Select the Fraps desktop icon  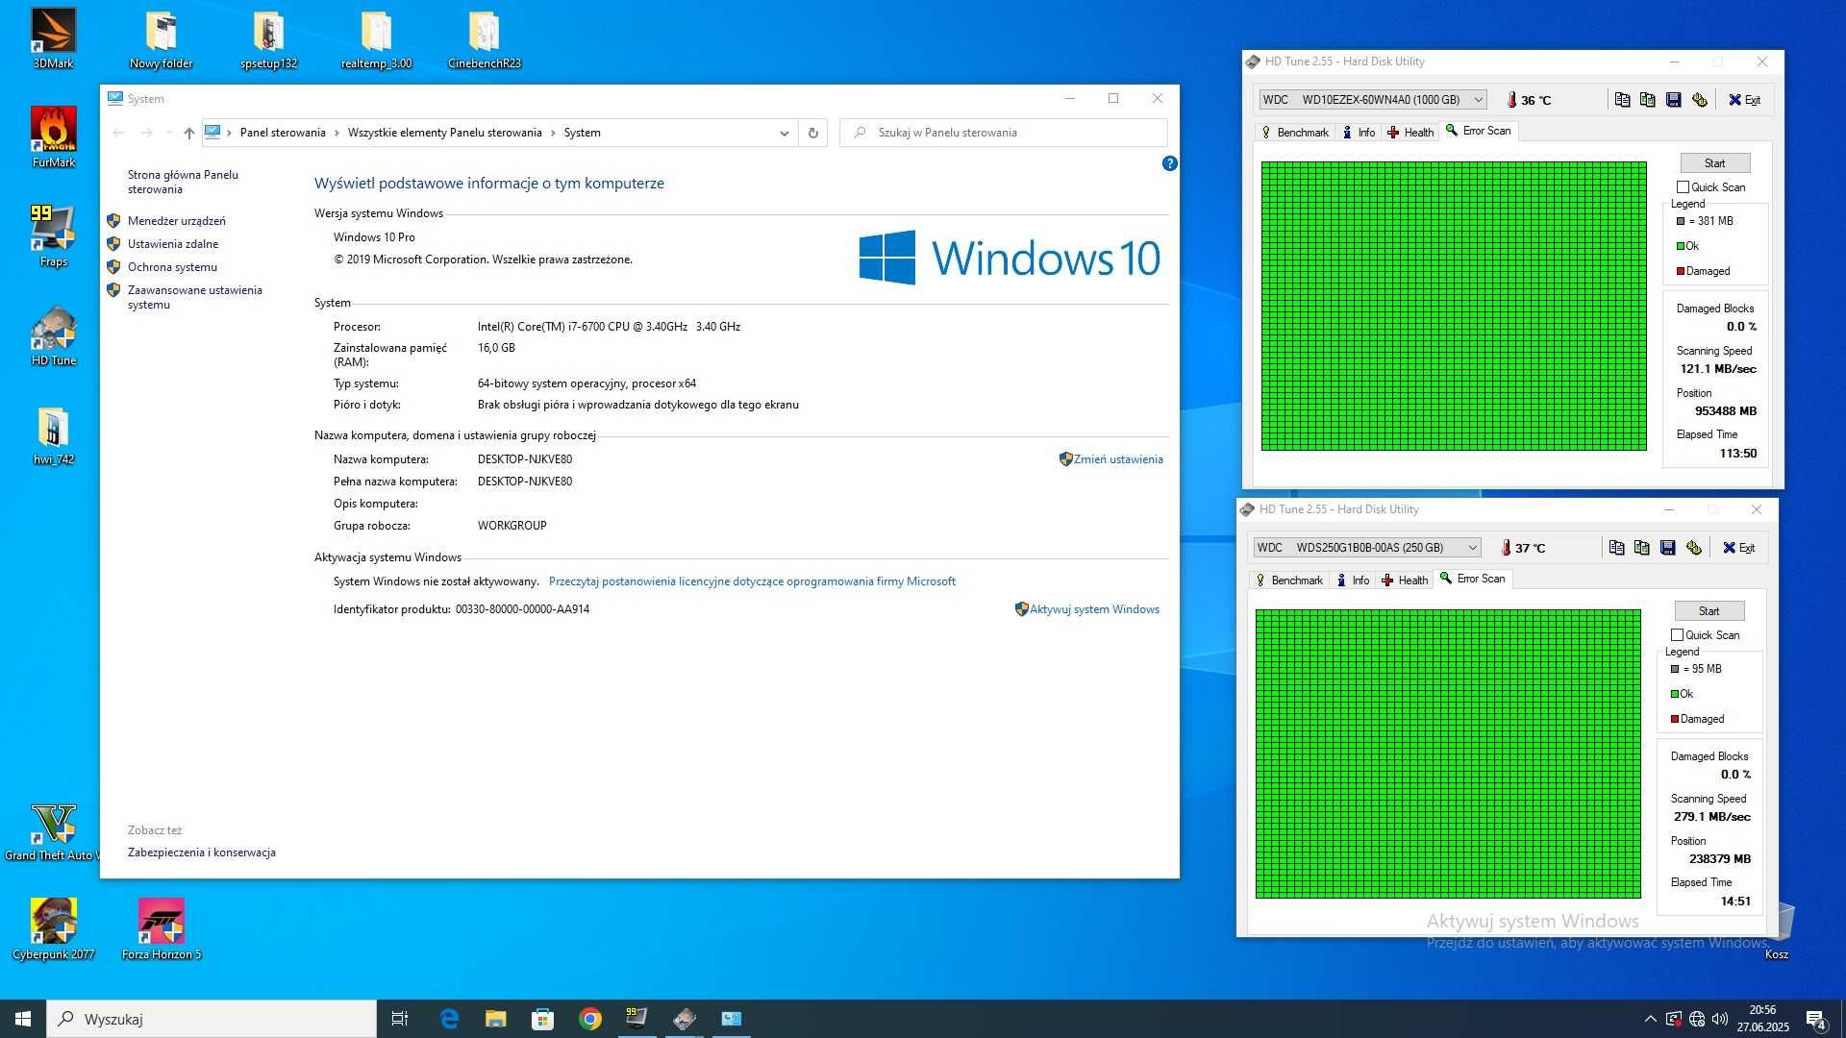pos(53,236)
